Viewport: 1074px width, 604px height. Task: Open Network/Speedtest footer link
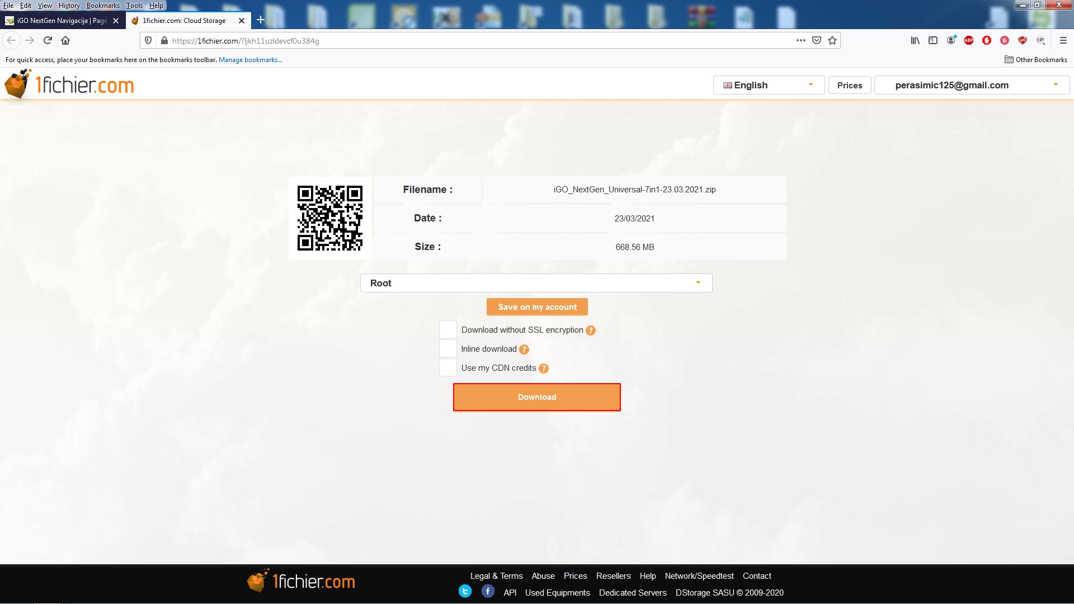click(699, 576)
